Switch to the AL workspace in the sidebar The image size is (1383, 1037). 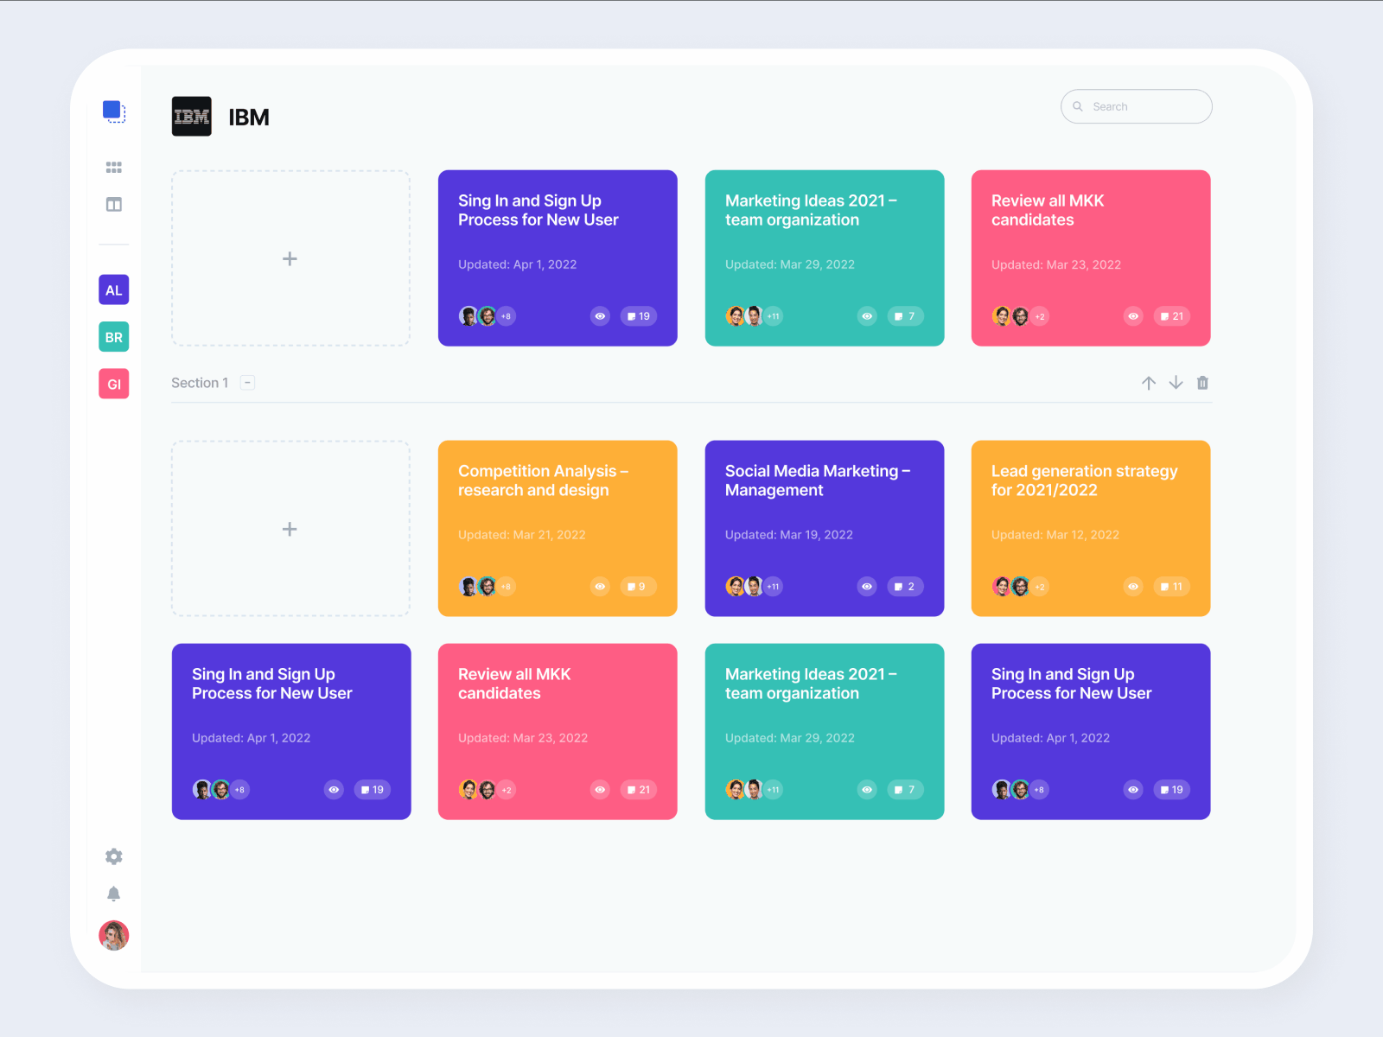tap(113, 290)
